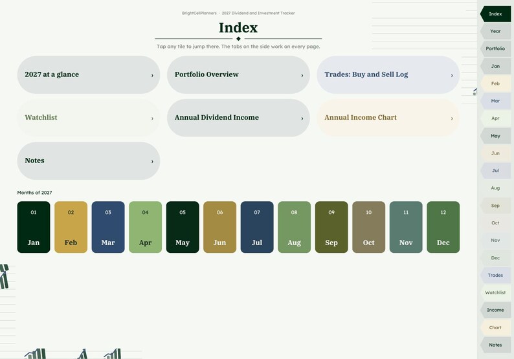514x359 pixels.
Task: Go to the 09 Sep month card
Action: tap(331, 227)
